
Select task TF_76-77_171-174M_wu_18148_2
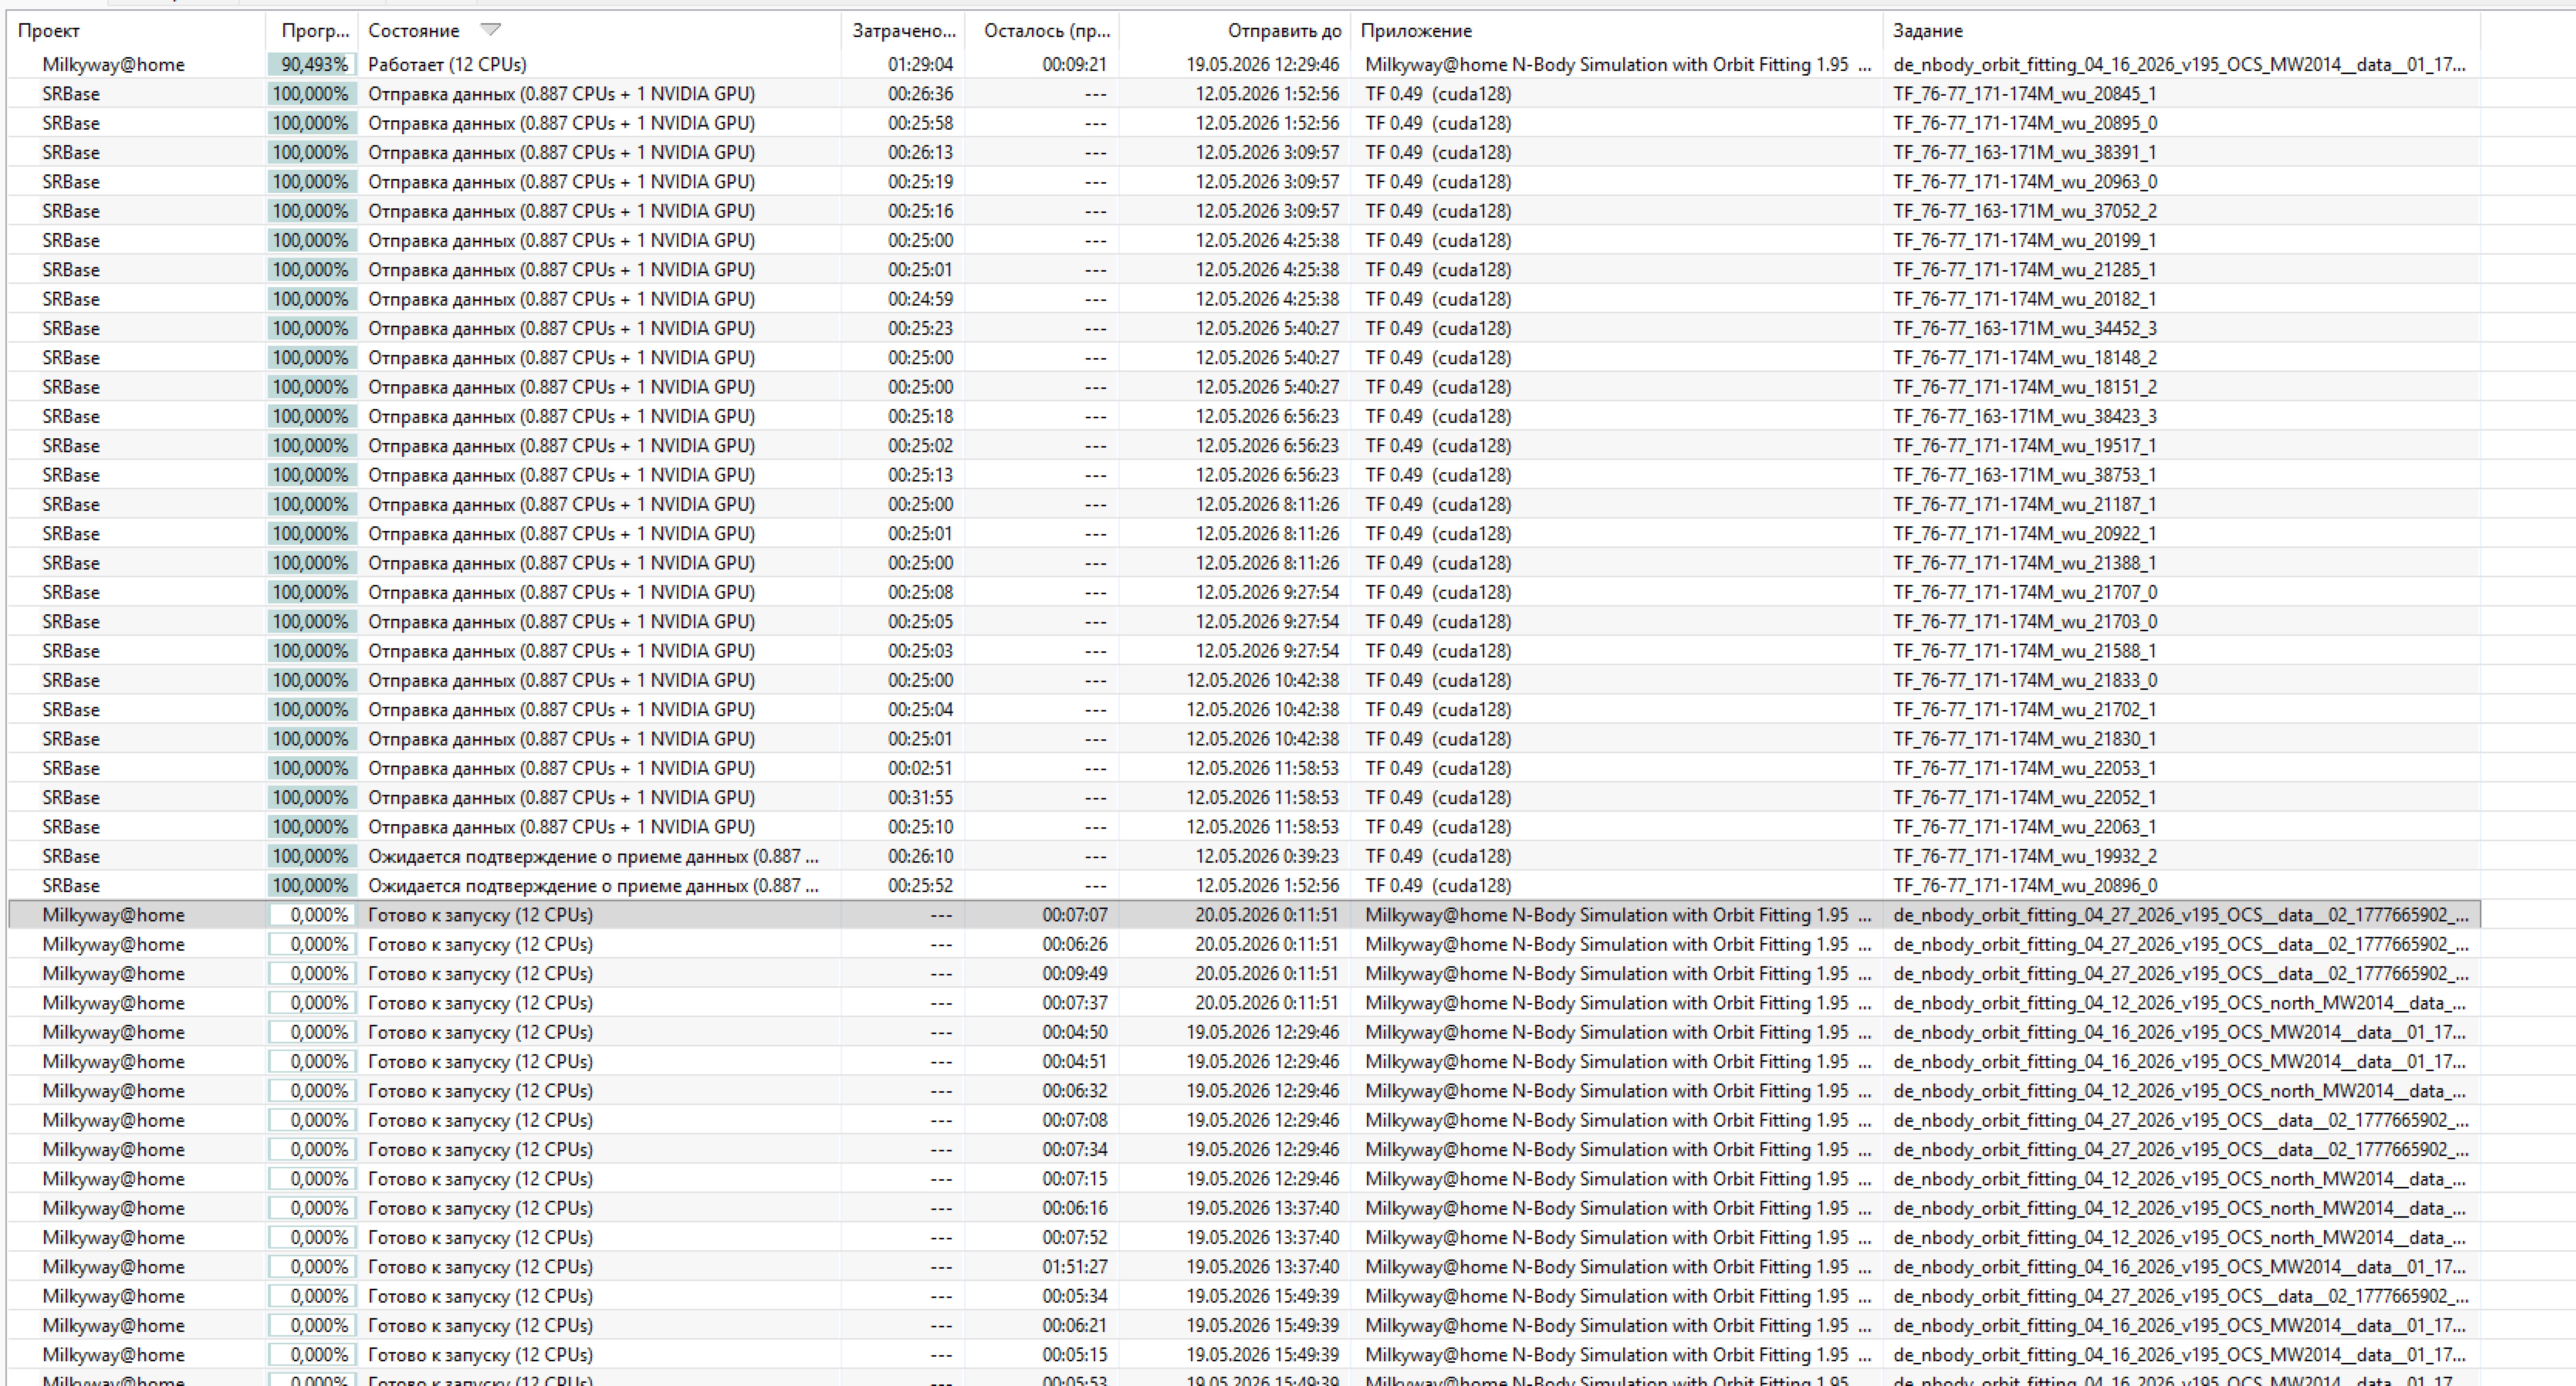tap(2025, 358)
